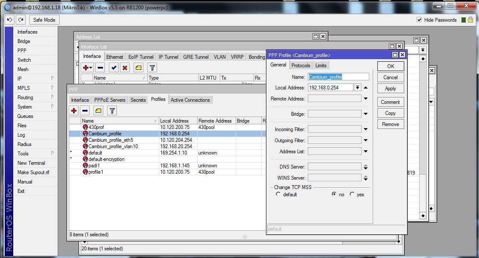Click the profile icon next to padi1
Image resolution: width=479 pixels, height=258 pixels.
click(x=85, y=165)
